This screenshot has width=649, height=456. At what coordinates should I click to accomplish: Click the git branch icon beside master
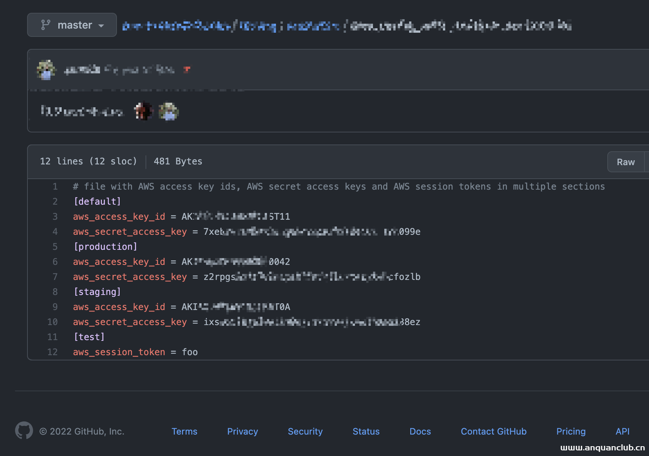(x=45, y=25)
